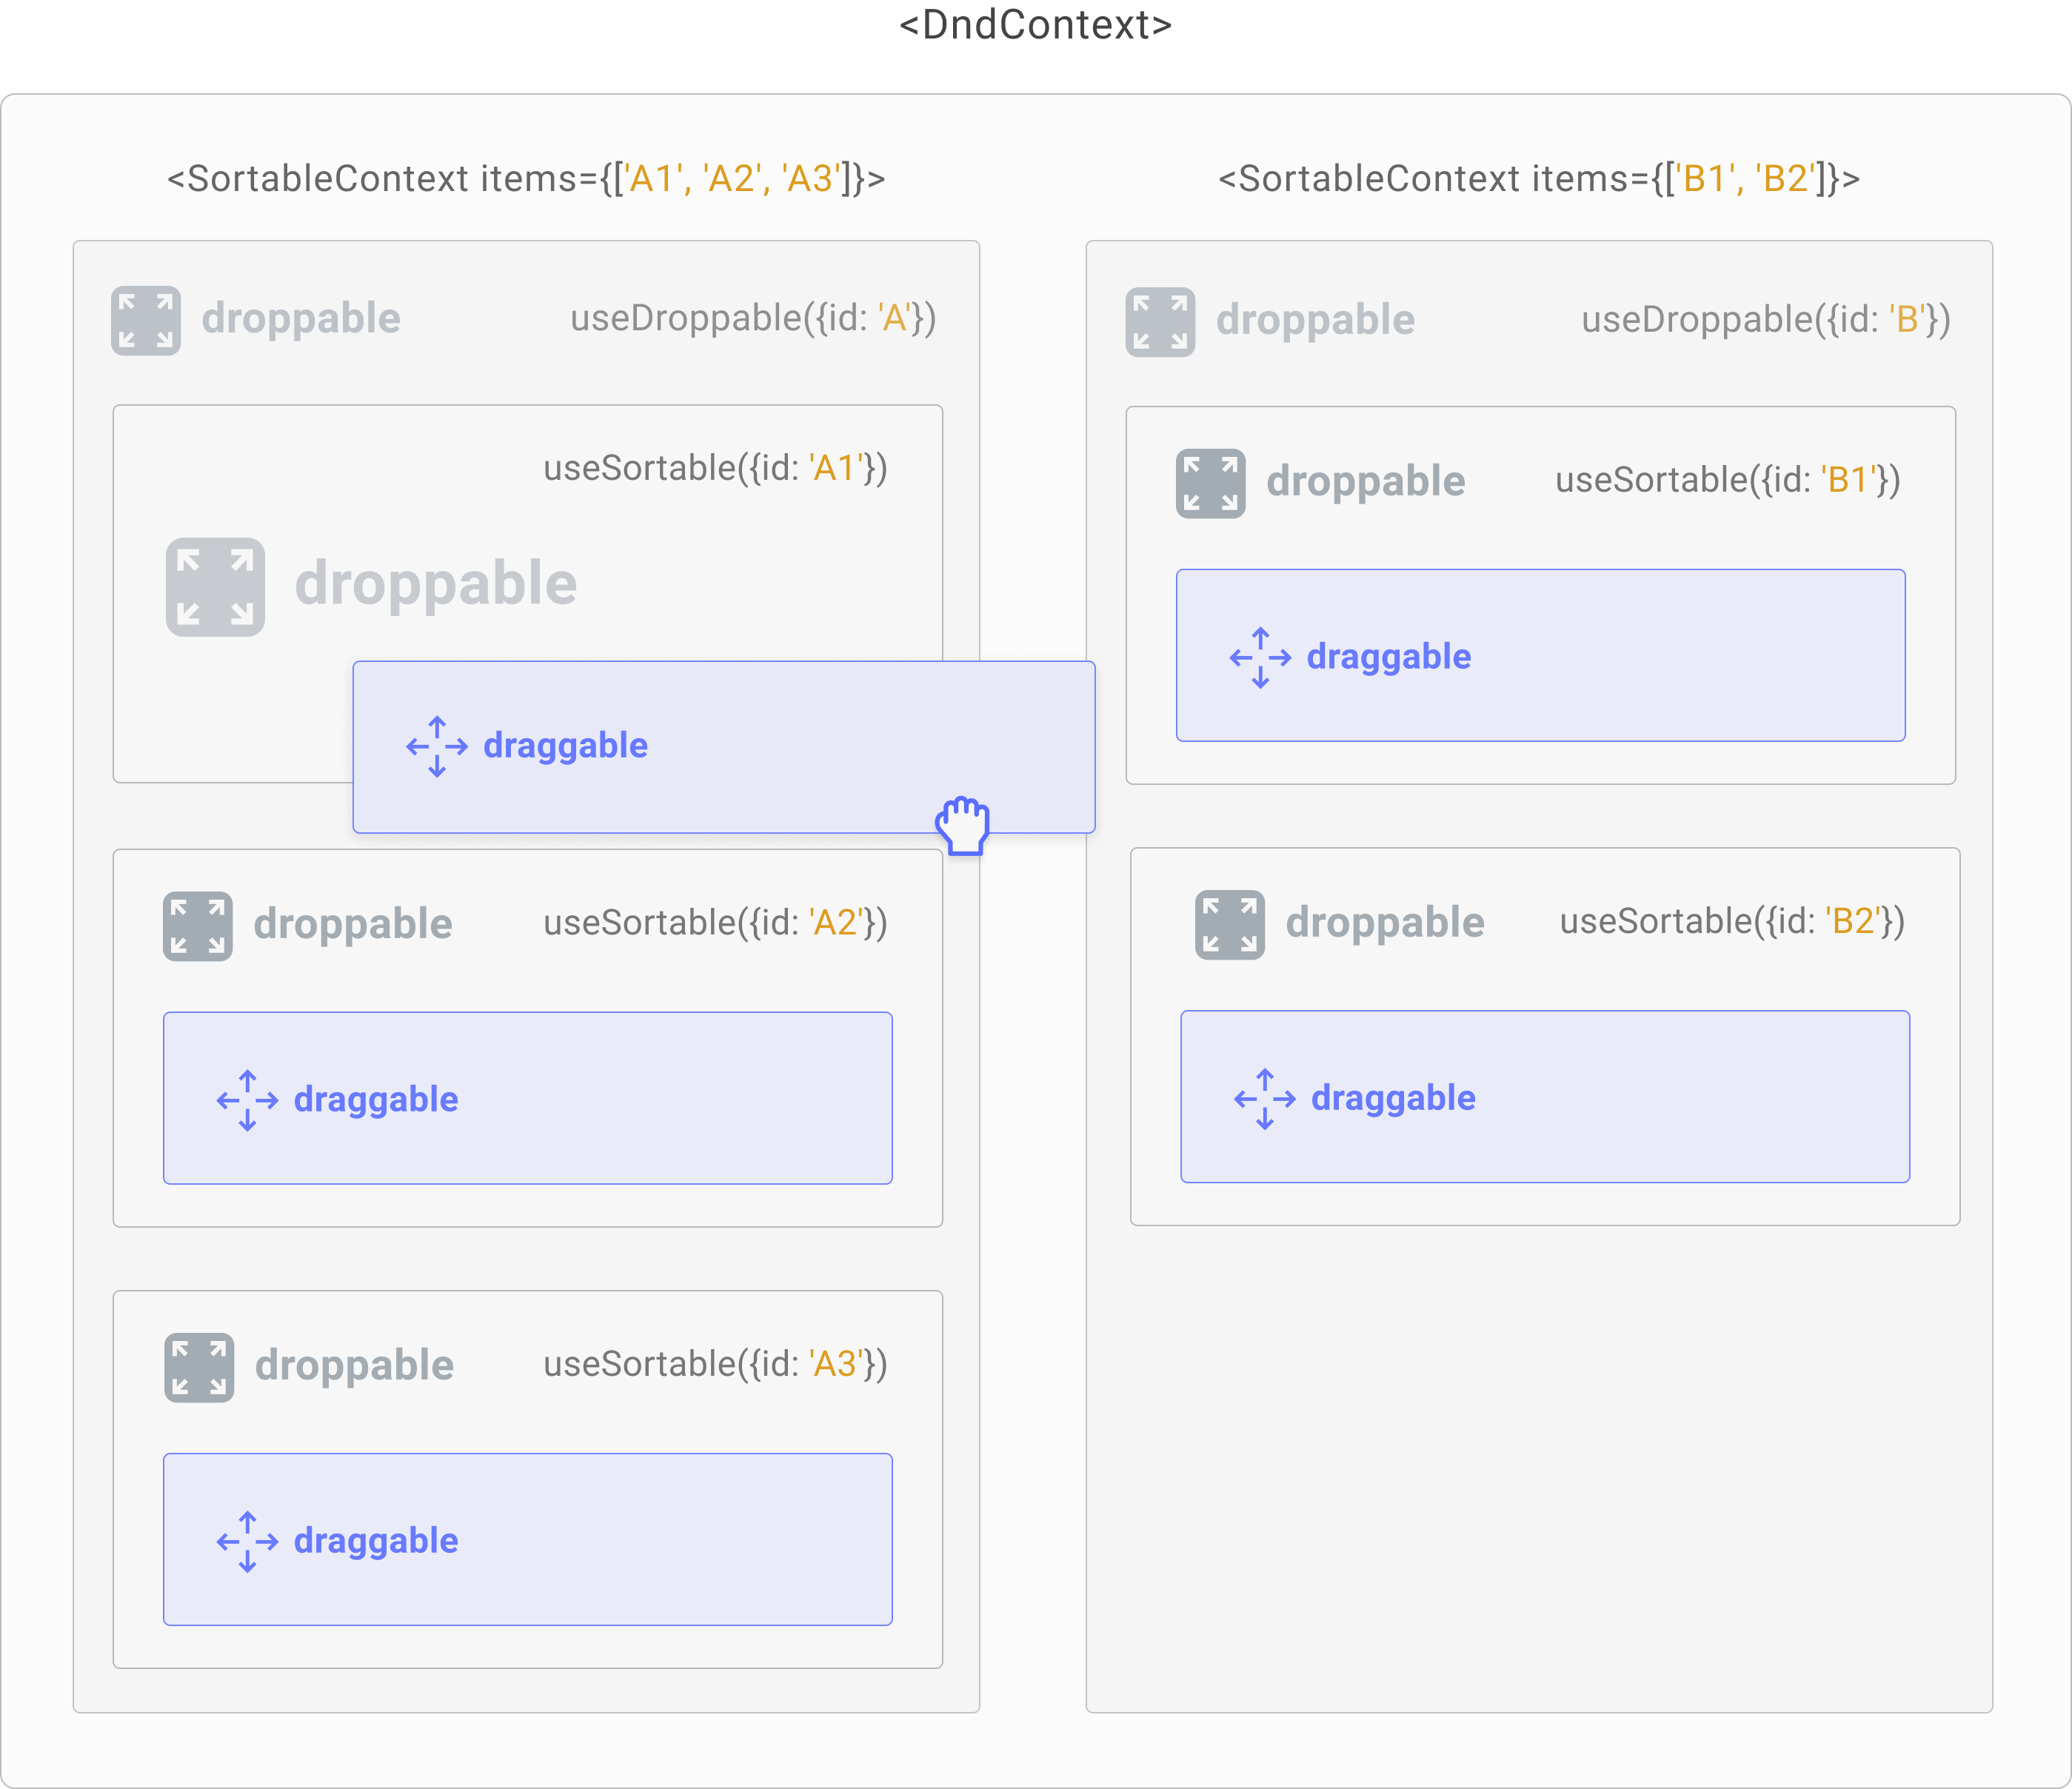Click the 'droppable' label in the A3 card
This screenshot has height=1789, width=2072.
pos(354,1366)
